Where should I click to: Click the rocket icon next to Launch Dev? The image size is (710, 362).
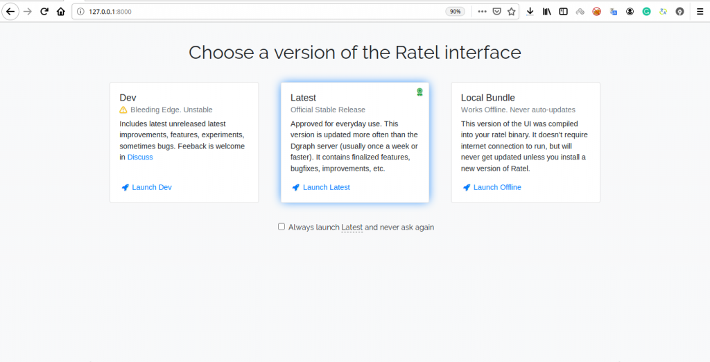125,187
